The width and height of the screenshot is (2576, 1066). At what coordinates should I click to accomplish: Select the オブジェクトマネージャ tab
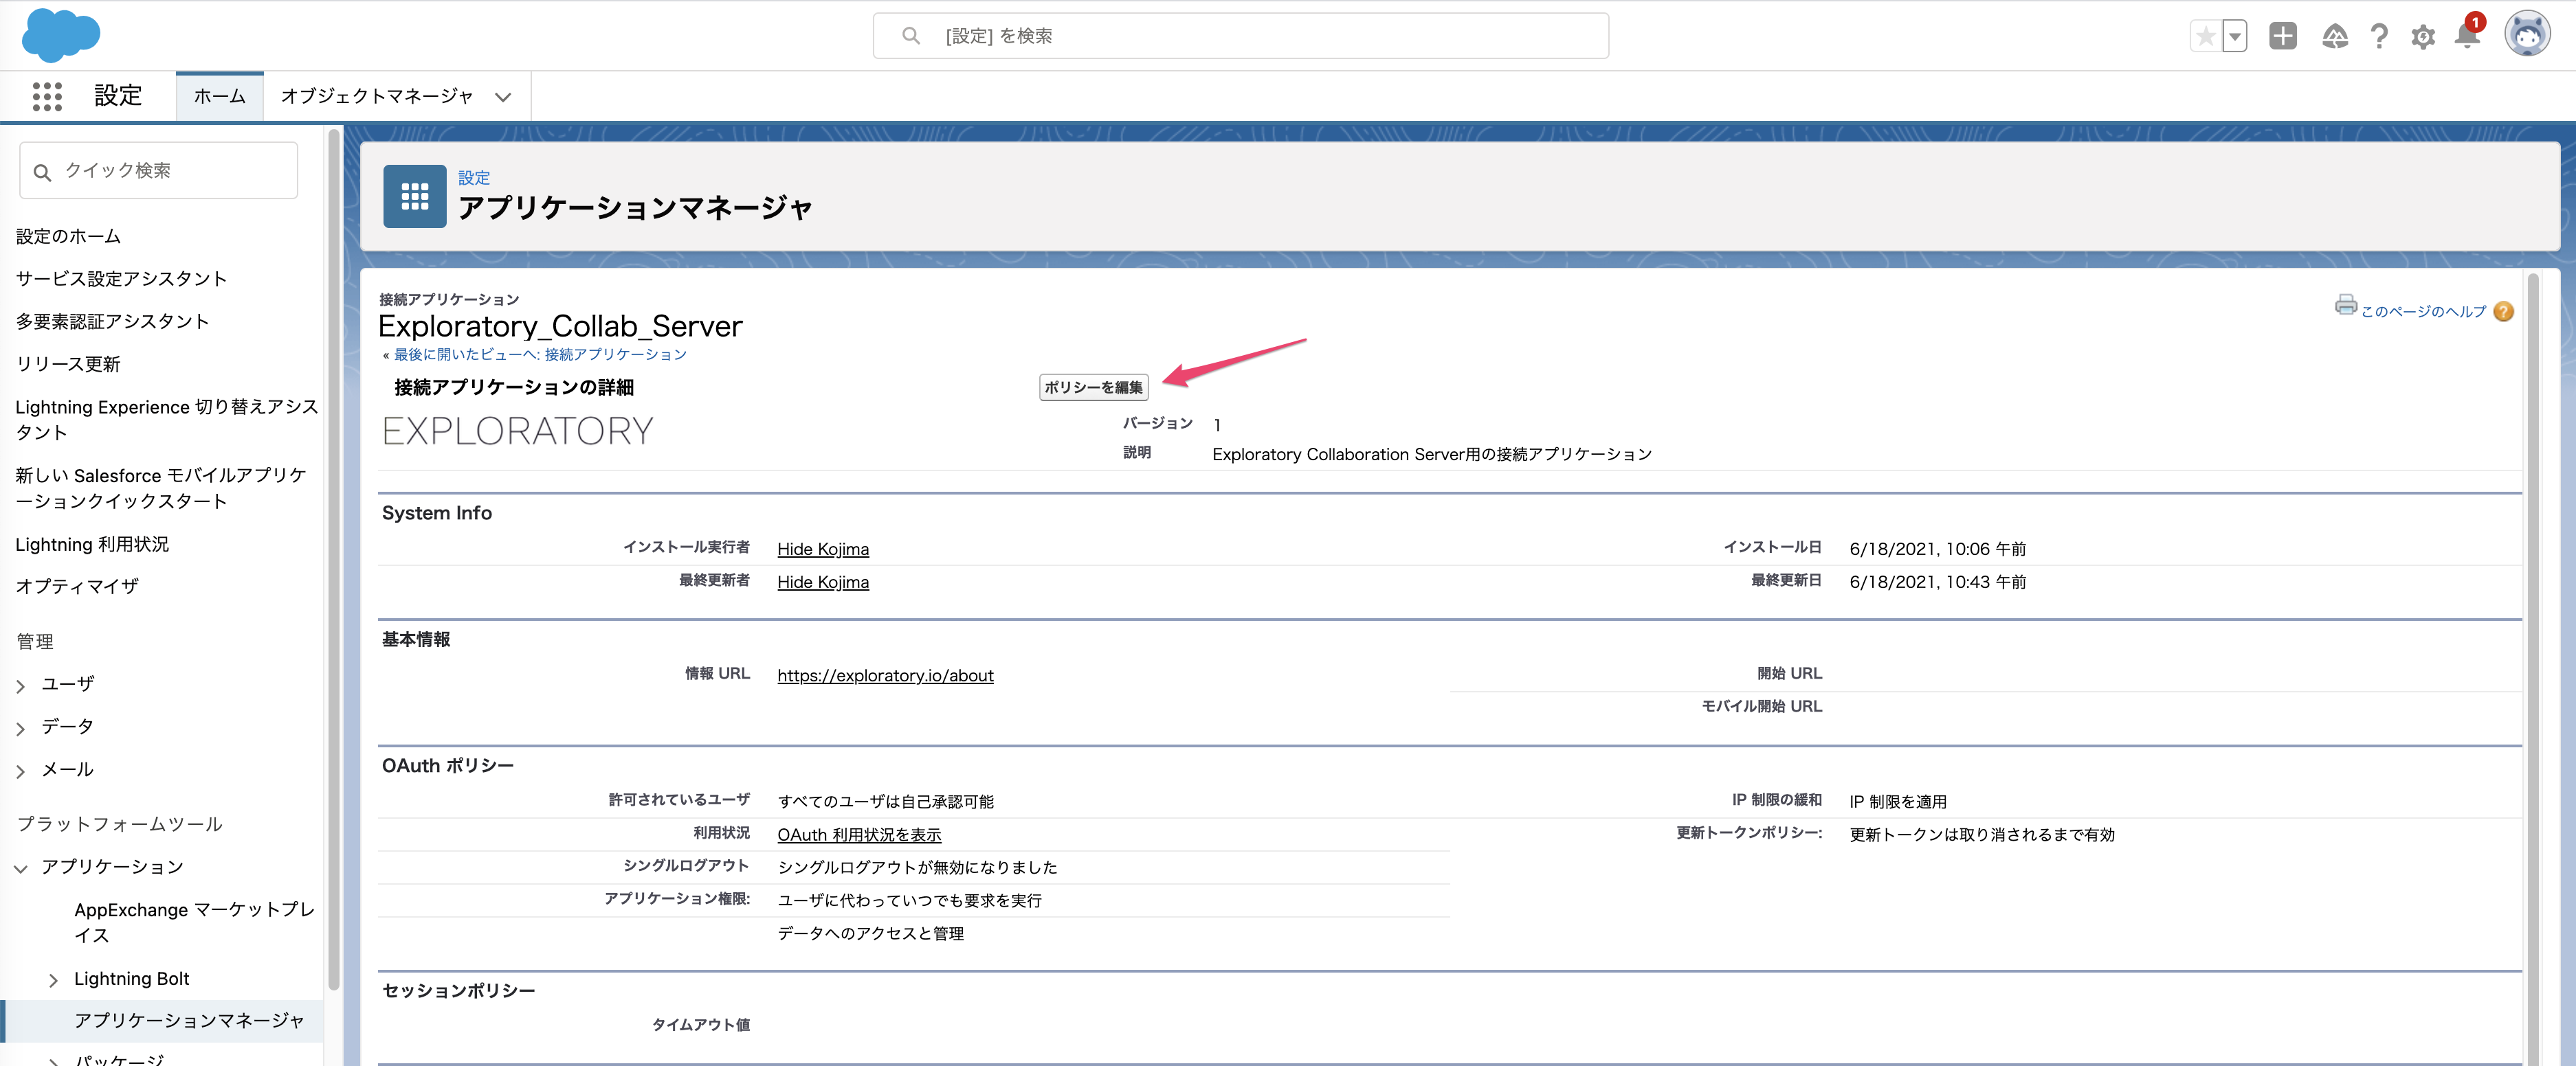click(x=376, y=96)
